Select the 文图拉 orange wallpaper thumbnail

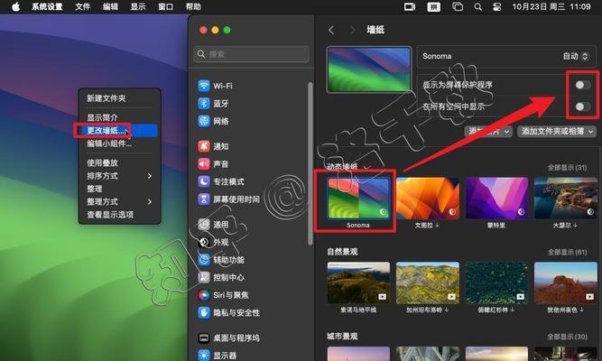(427, 199)
